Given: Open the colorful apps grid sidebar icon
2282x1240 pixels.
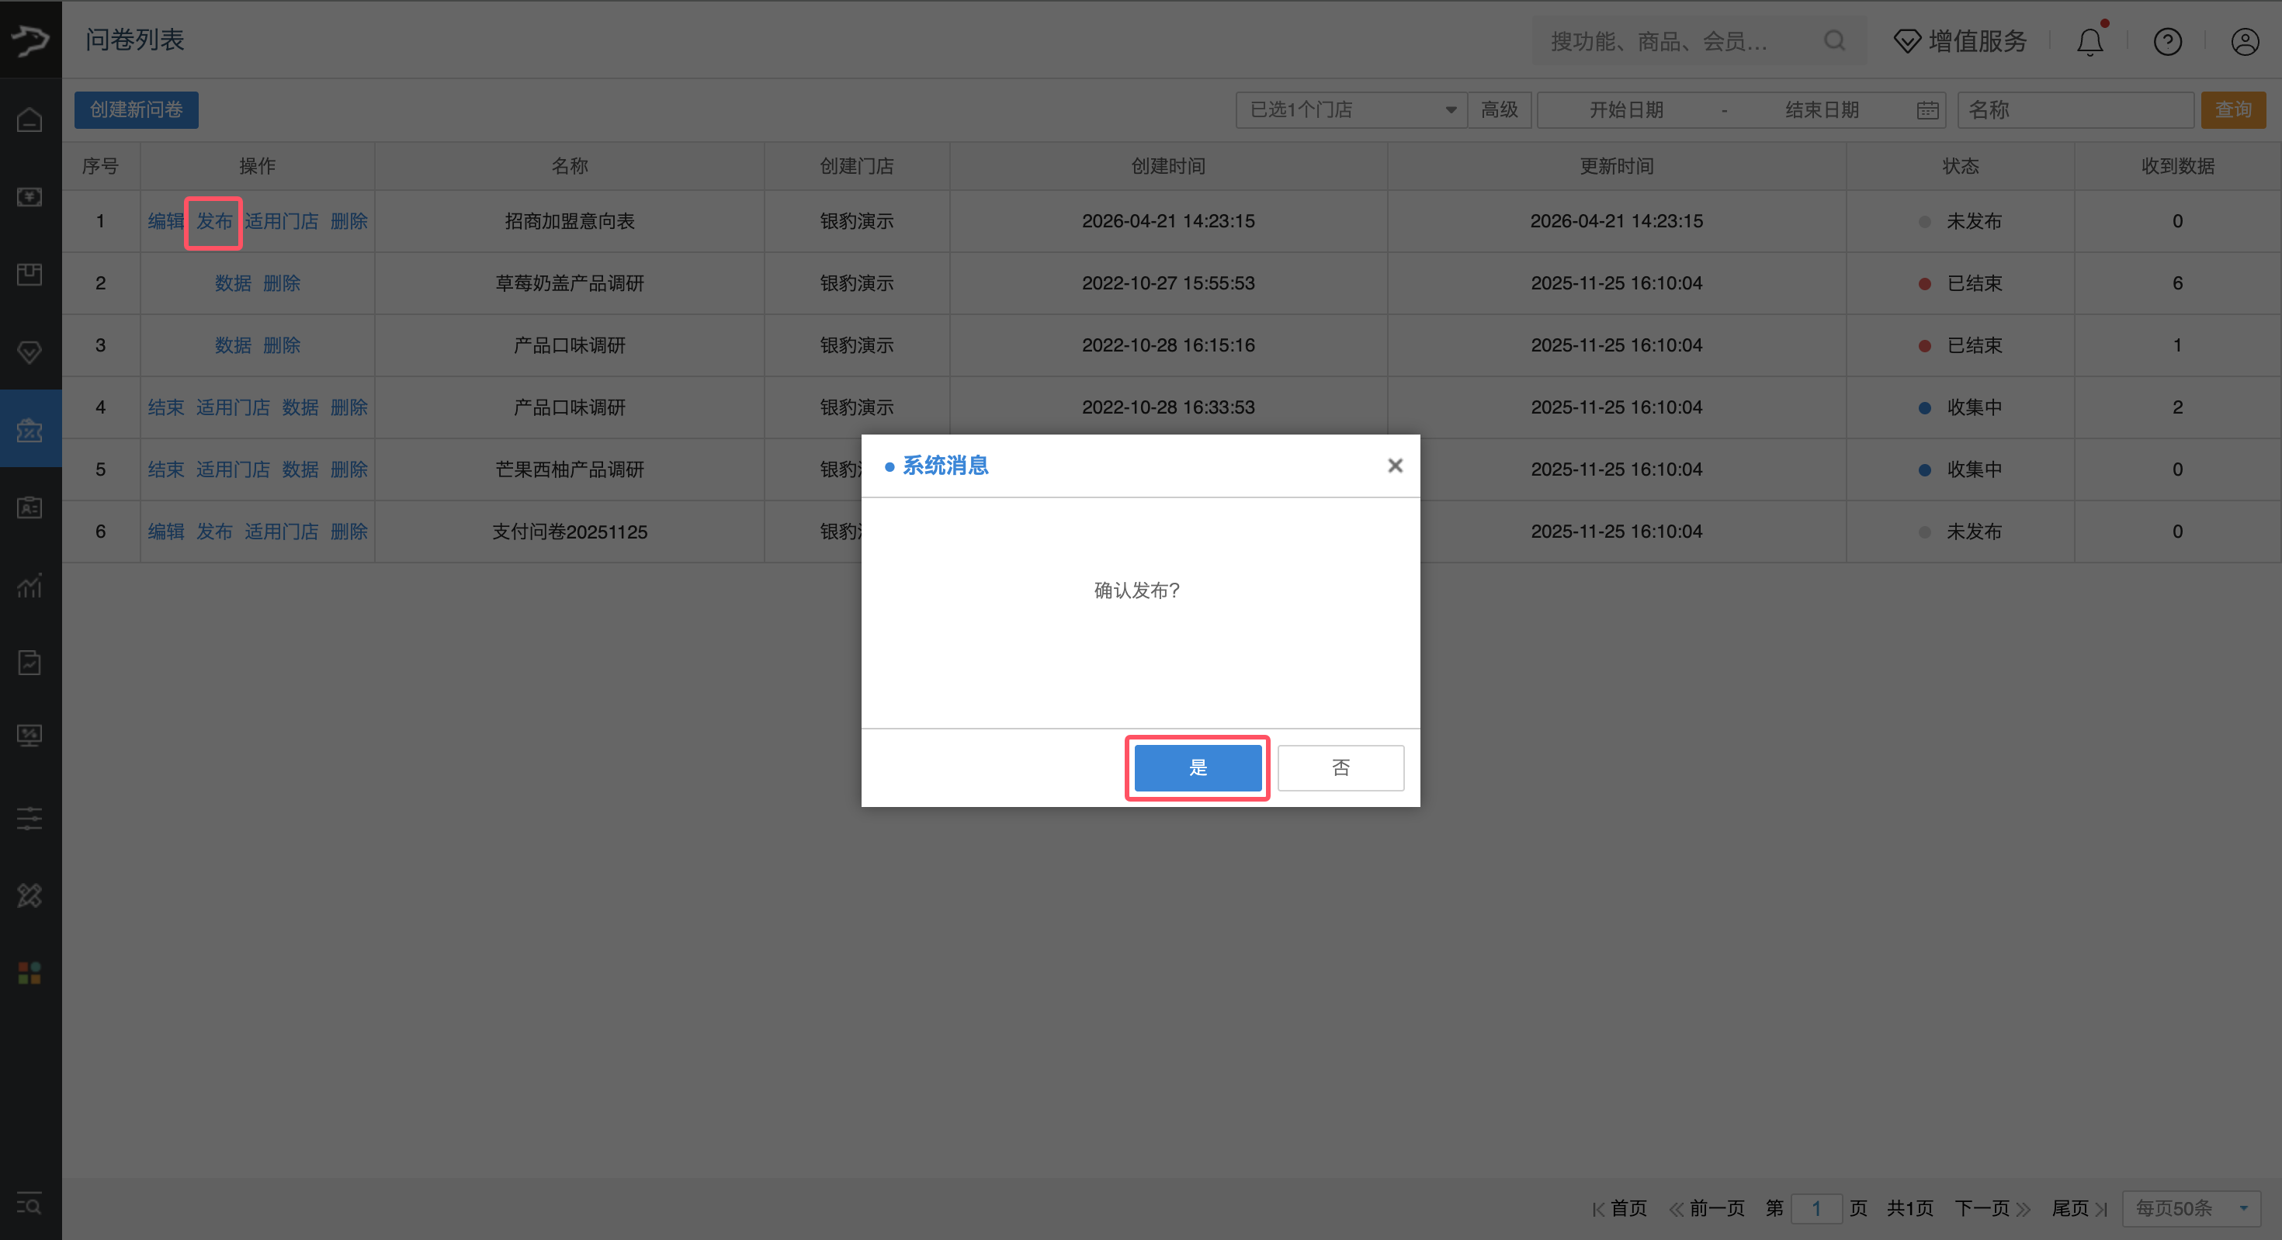Looking at the screenshot, I should [x=30, y=972].
